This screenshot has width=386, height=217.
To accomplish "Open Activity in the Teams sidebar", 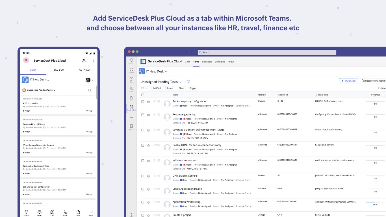I will 131,61.
